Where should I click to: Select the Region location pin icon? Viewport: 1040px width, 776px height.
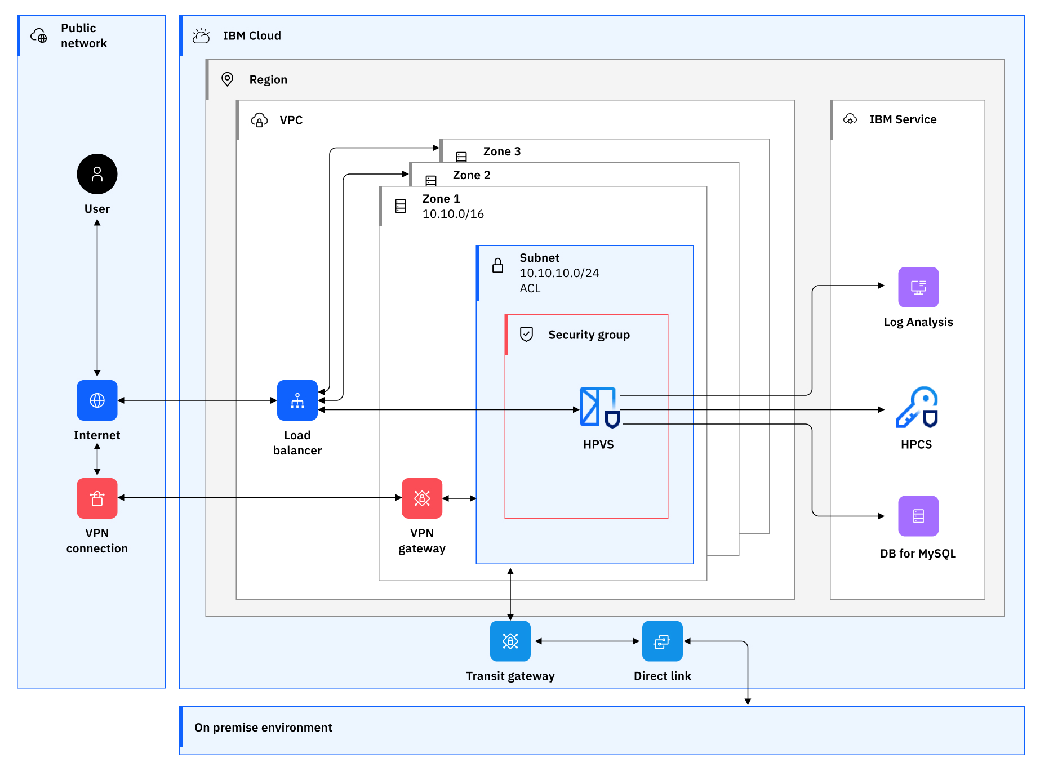pyautogui.click(x=227, y=79)
